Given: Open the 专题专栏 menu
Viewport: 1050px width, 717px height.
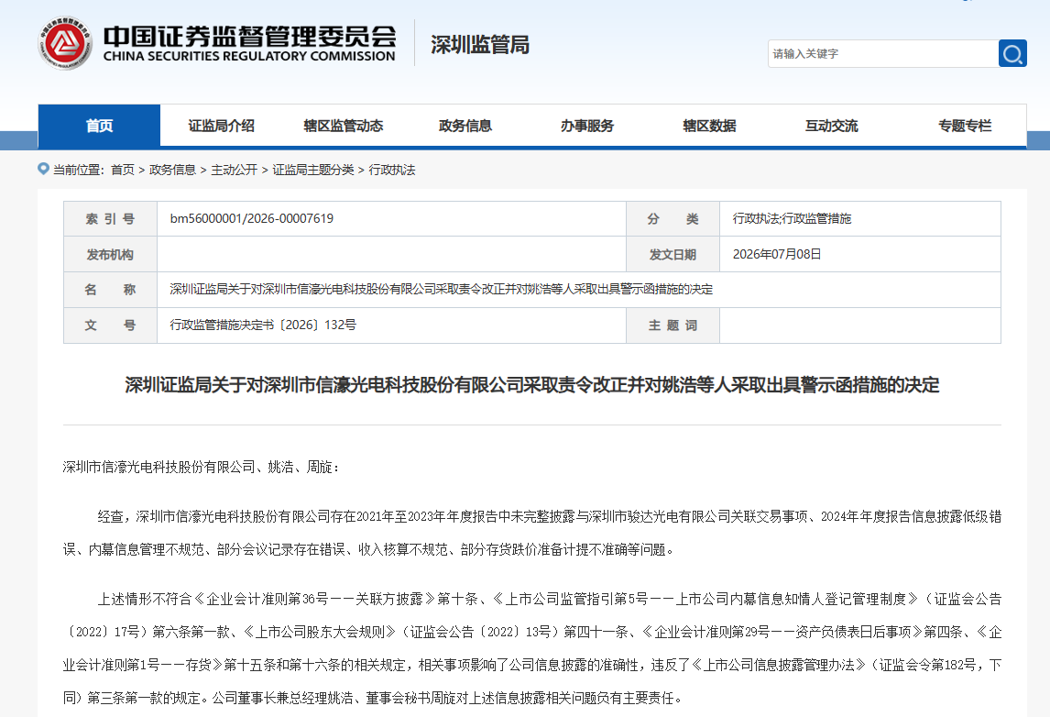Looking at the screenshot, I should point(964,126).
